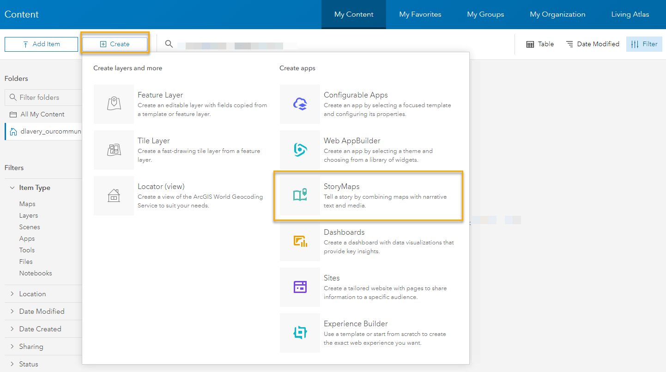Click the Dashboards chart icon
The image size is (666, 372).
tap(300, 241)
